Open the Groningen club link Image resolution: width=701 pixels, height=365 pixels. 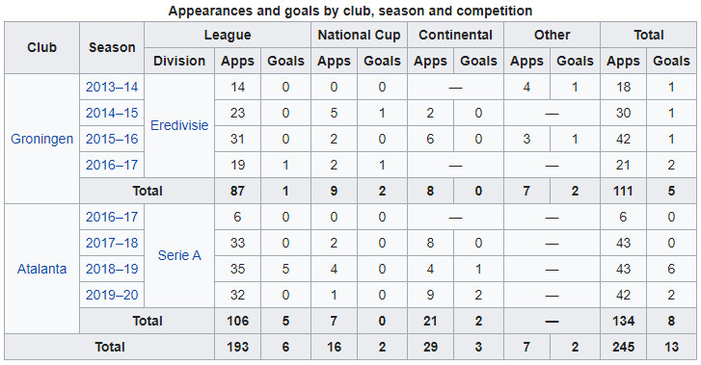click(x=42, y=139)
